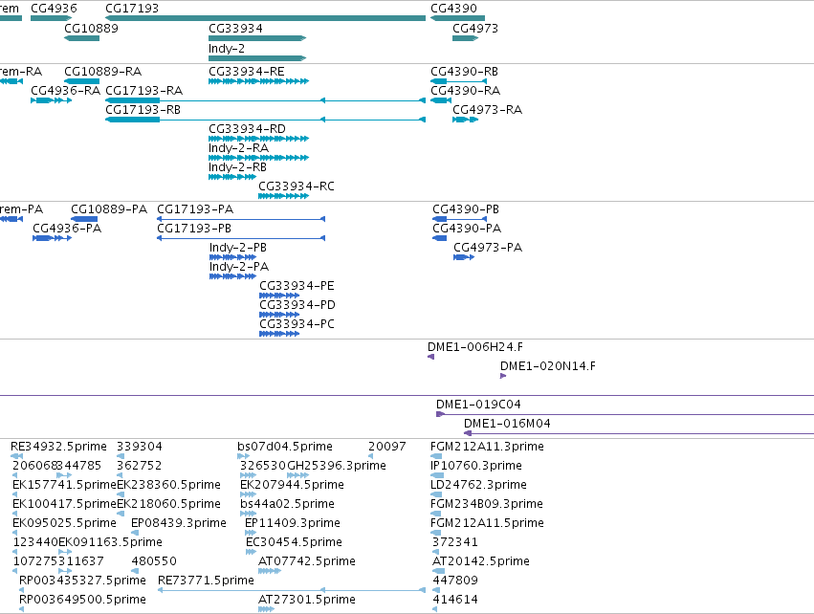Click the RE73771.5prime EST label
Image resolution: width=814 pixels, height=614 pixels.
tap(206, 581)
